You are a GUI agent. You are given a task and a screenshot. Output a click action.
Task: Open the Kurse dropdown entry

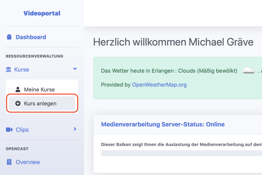[x=21, y=69]
